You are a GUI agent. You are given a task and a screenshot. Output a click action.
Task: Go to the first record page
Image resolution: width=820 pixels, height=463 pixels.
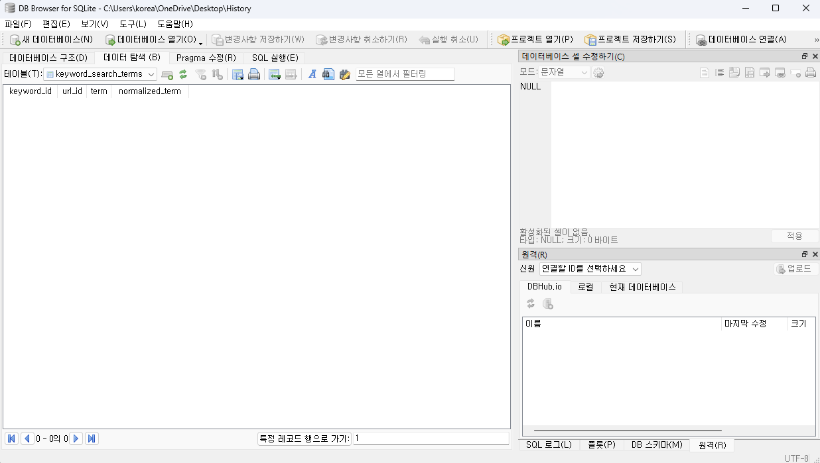tap(11, 438)
